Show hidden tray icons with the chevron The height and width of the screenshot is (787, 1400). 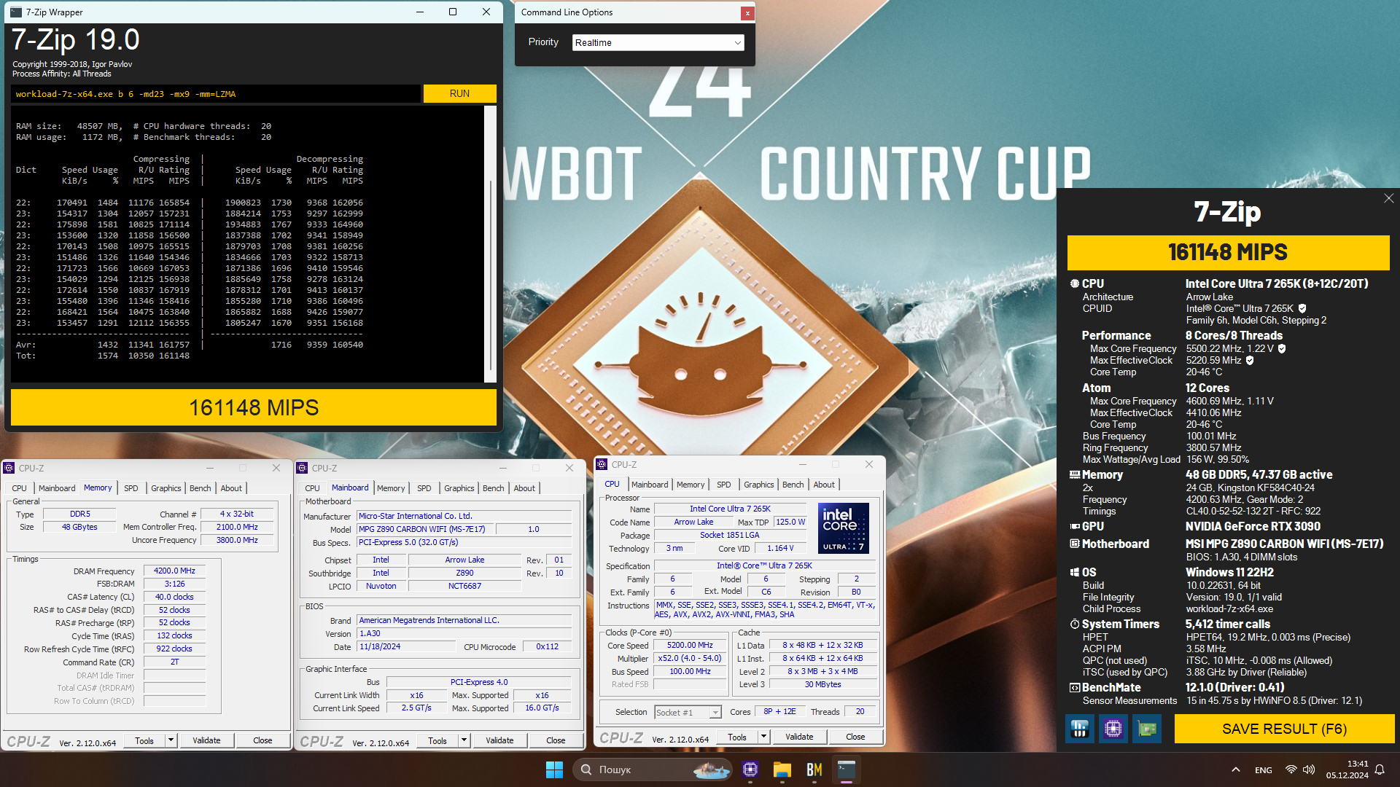1235,770
